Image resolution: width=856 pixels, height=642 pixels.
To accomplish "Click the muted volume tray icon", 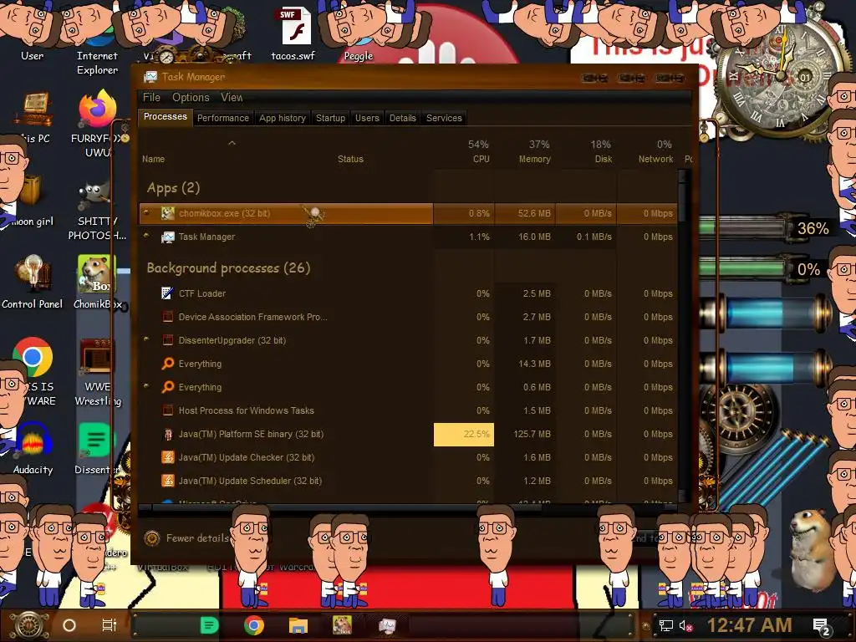I will (x=686, y=626).
